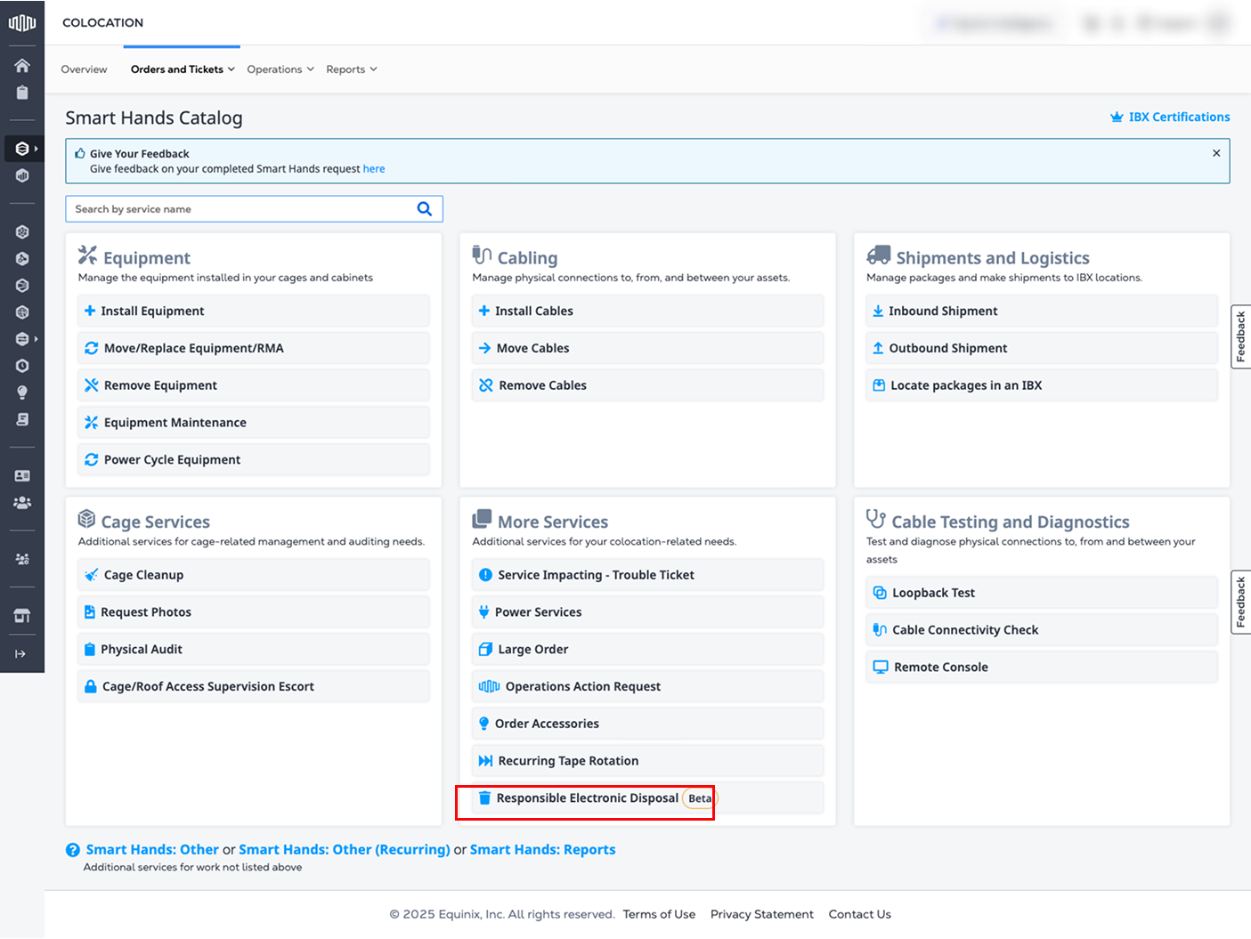Click the loop icon of Loopback Test
Viewport: 1251px width, 939px height.
coord(880,593)
